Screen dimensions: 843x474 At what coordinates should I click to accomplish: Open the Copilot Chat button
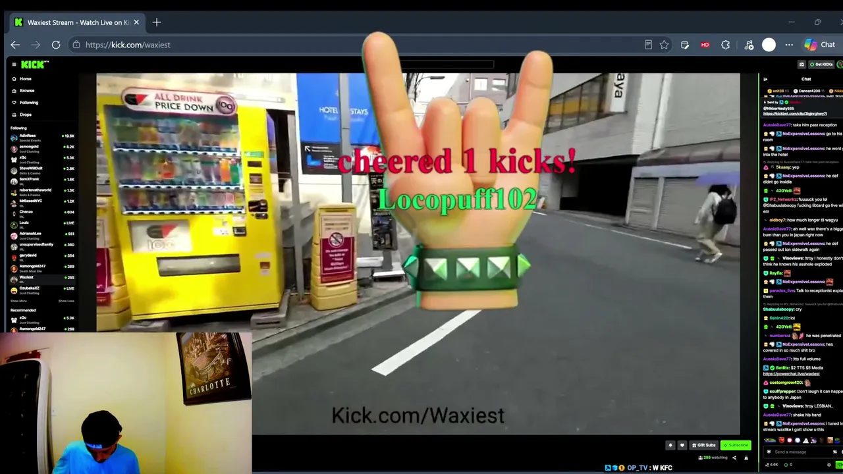click(x=820, y=45)
